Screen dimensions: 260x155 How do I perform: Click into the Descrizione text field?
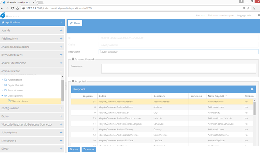click(178, 52)
